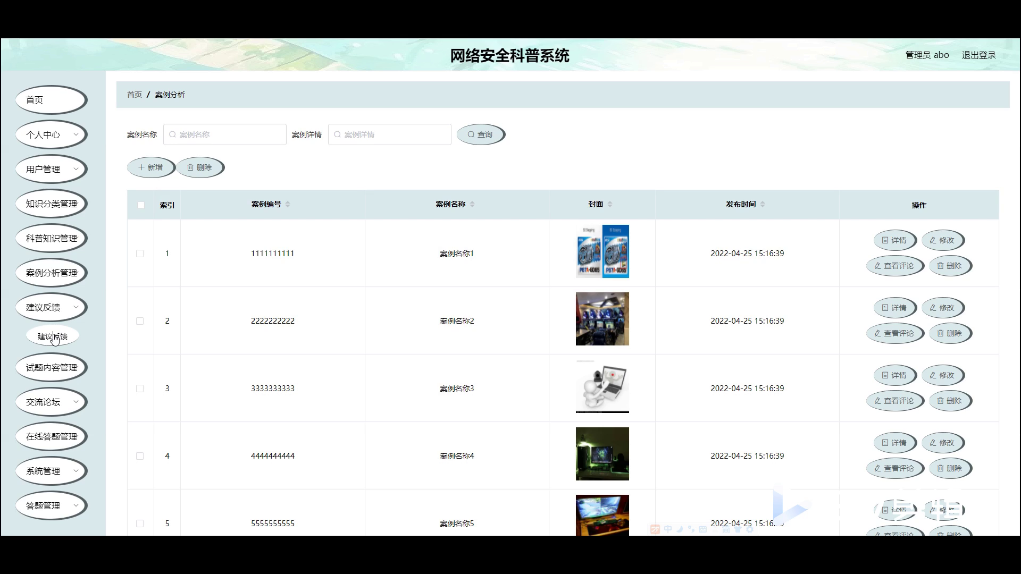Open cover thumbnail of 案例名称4
The image size is (1021, 574).
[x=602, y=454]
